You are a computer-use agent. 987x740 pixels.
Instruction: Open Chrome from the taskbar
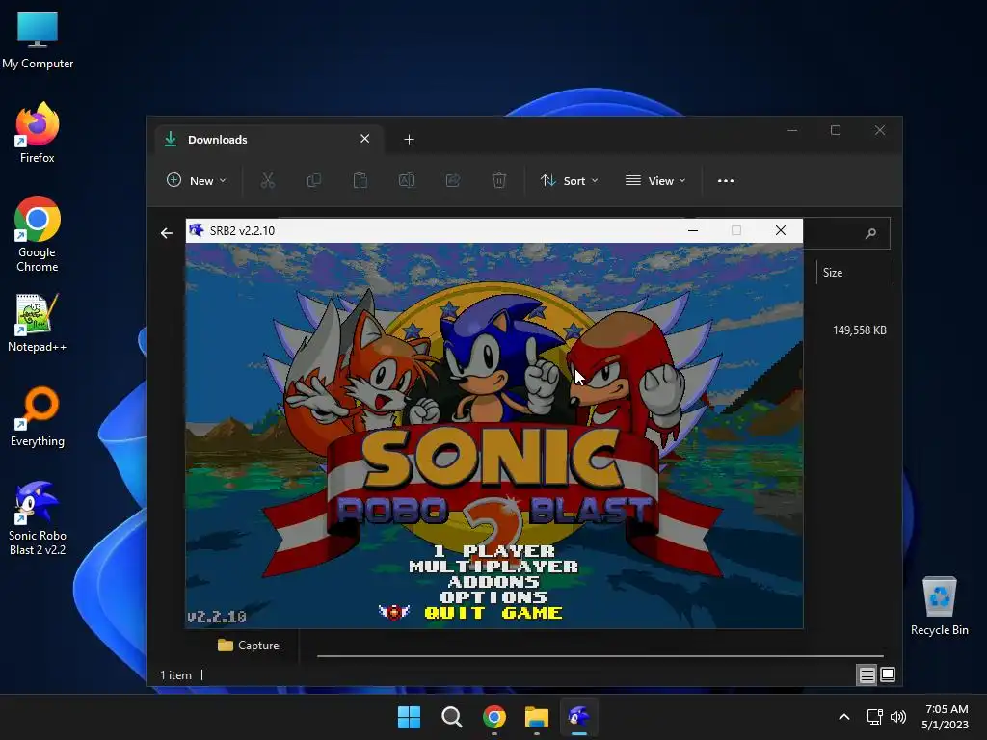coord(494,717)
